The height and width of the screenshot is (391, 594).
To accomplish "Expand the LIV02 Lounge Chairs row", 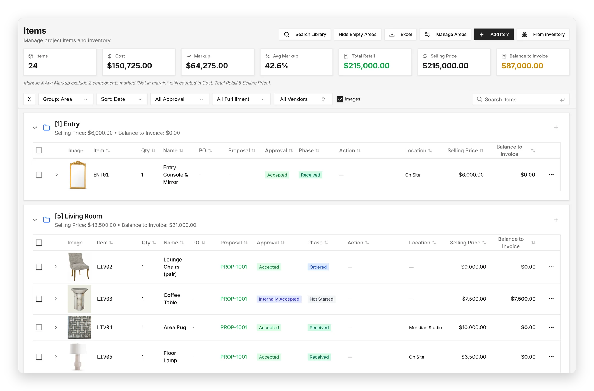I will pyautogui.click(x=56, y=267).
